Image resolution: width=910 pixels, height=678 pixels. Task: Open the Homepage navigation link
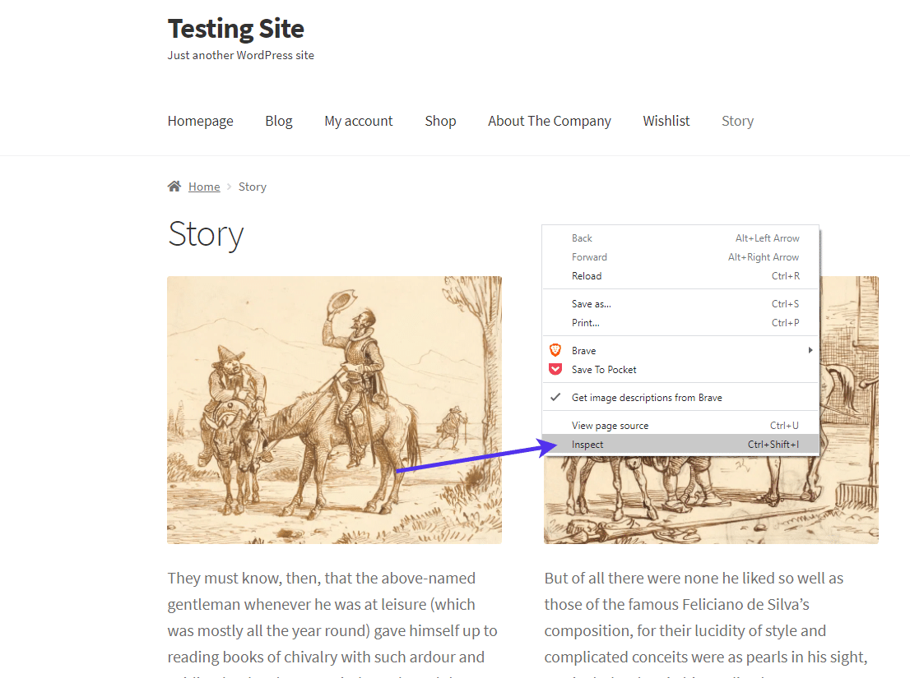click(x=200, y=121)
